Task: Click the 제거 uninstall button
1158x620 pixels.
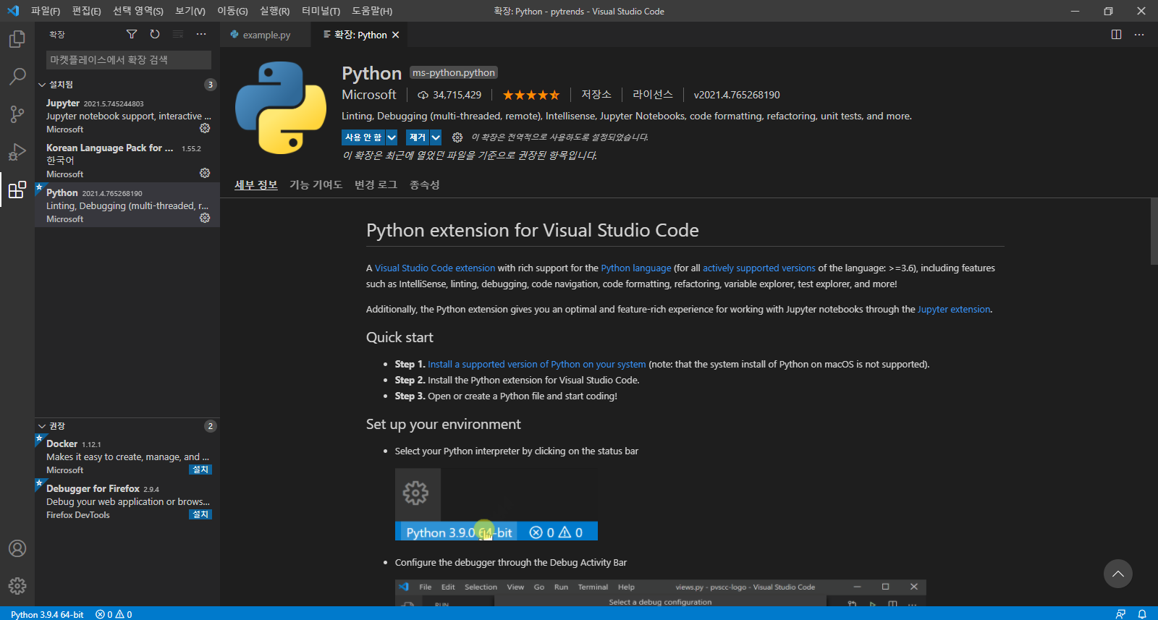Action: 418,137
